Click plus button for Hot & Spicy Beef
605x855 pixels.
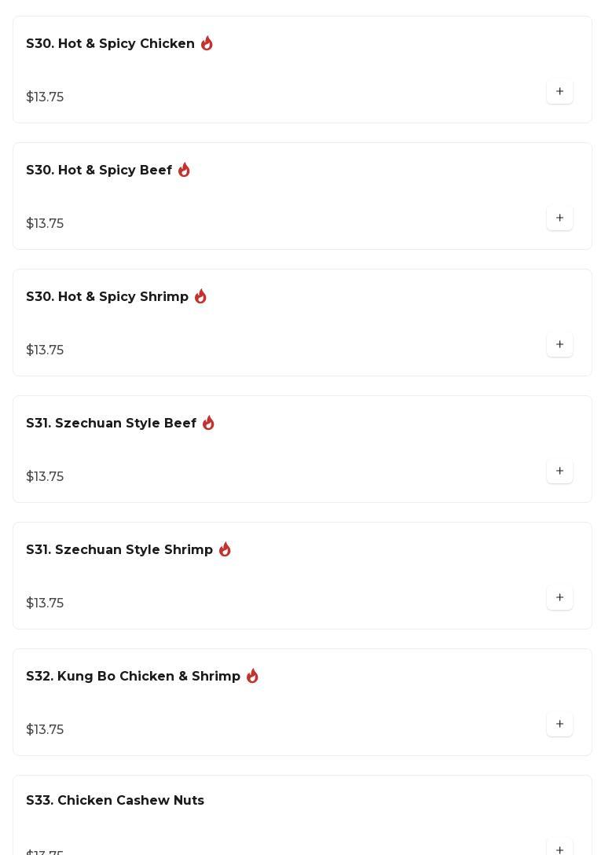pyautogui.click(x=559, y=218)
